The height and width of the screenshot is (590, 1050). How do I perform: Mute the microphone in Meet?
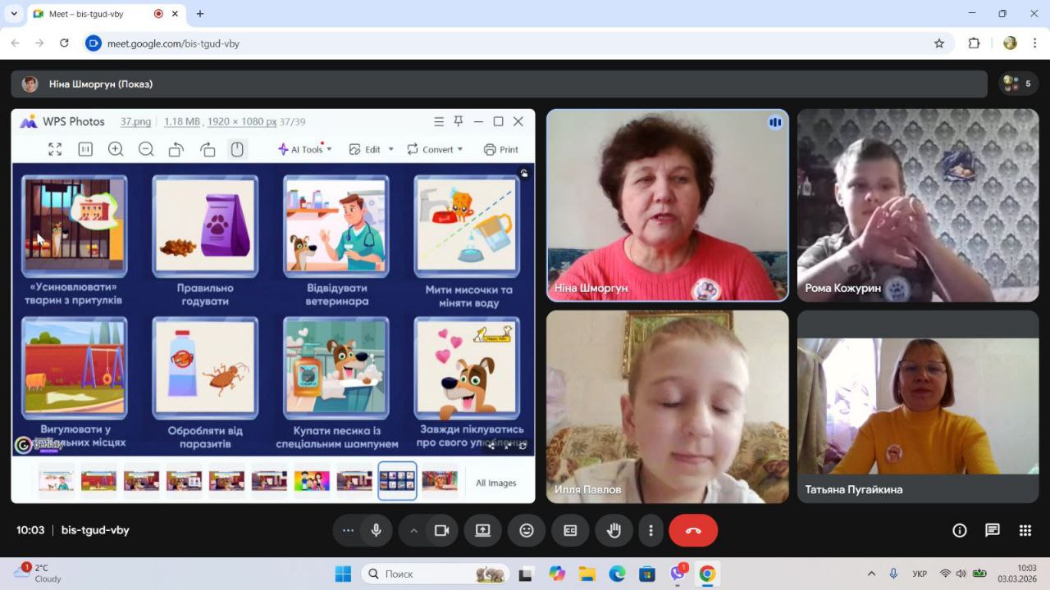[377, 530]
